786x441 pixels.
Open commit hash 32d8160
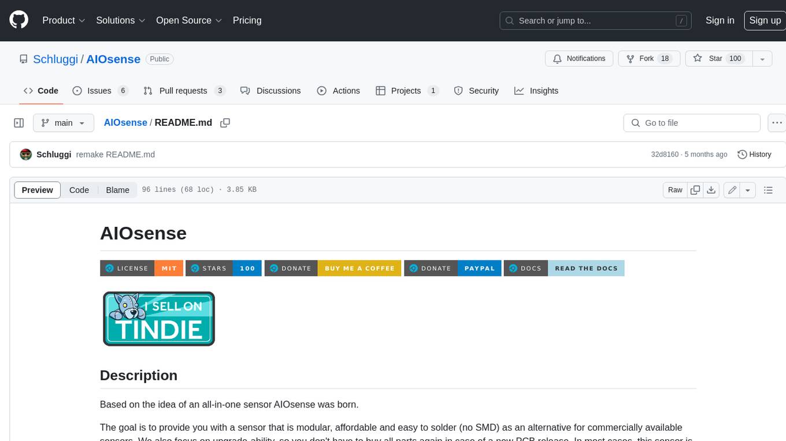(x=666, y=155)
